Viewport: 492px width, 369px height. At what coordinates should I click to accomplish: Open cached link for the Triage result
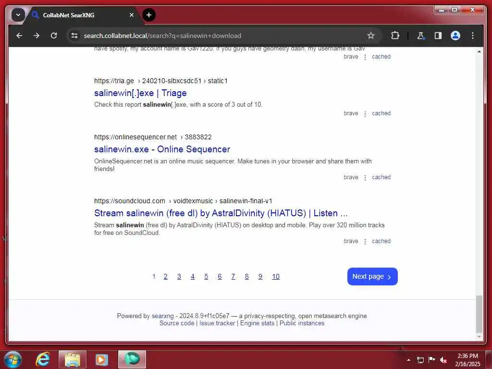tap(381, 113)
